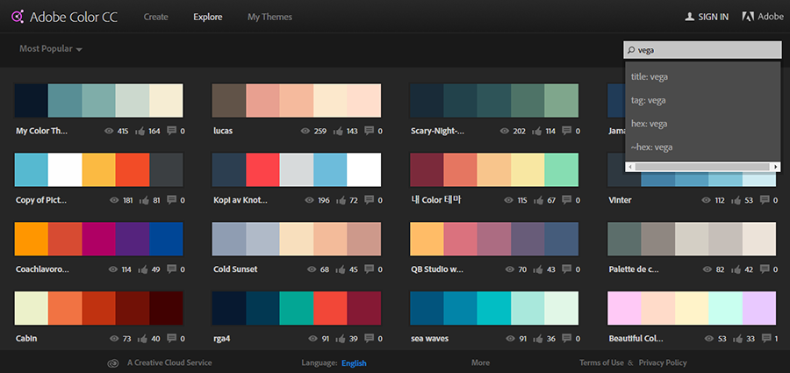The height and width of the screenshot is (373, 790).
Task: Click the likes thumb icon for lucas theme
Action: pyautogui.click(x=339, y=131)
